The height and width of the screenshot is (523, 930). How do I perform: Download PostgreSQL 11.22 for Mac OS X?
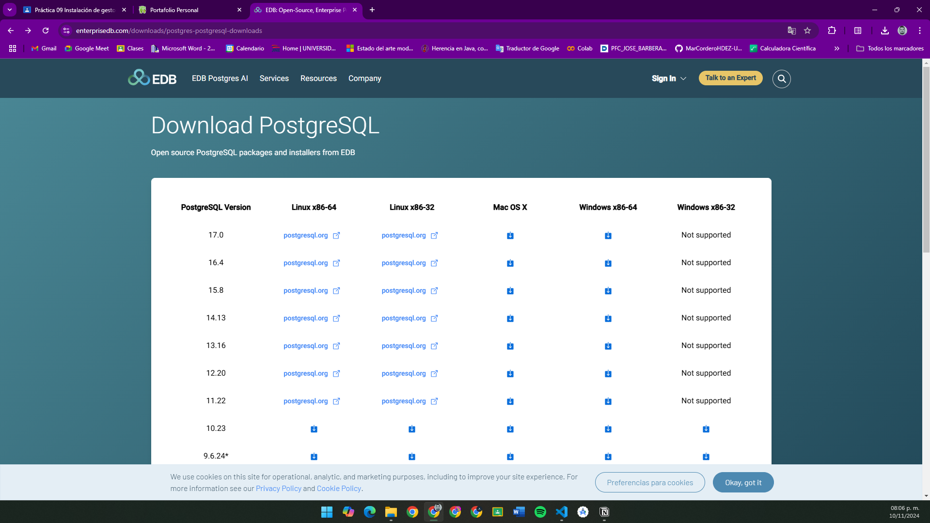click(x=510, y=401)
